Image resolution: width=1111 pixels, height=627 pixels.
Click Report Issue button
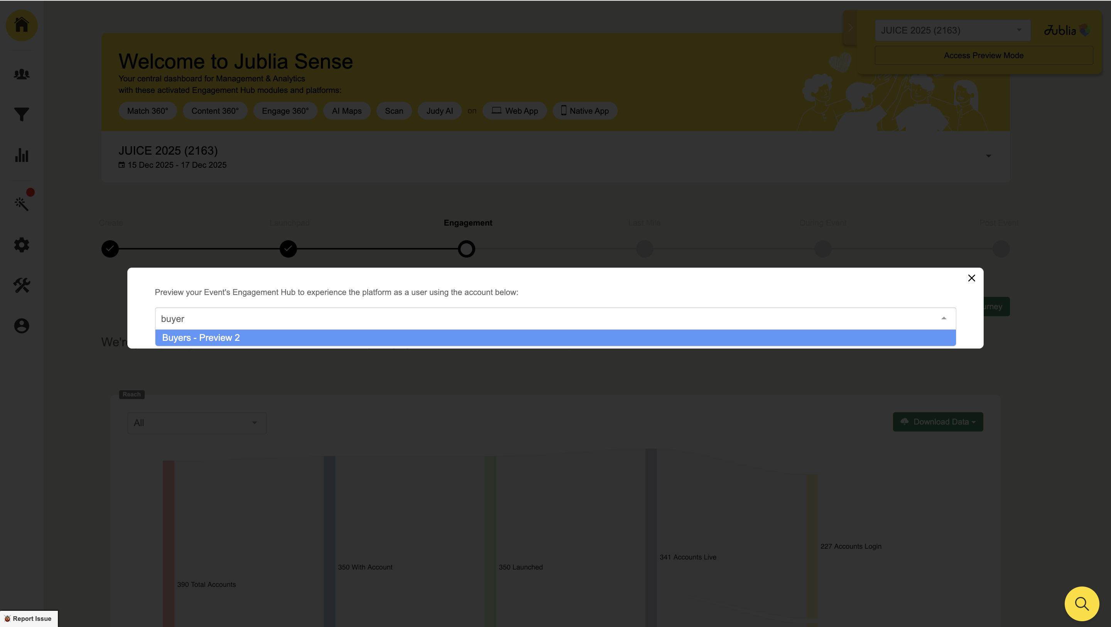pos(29,619)
